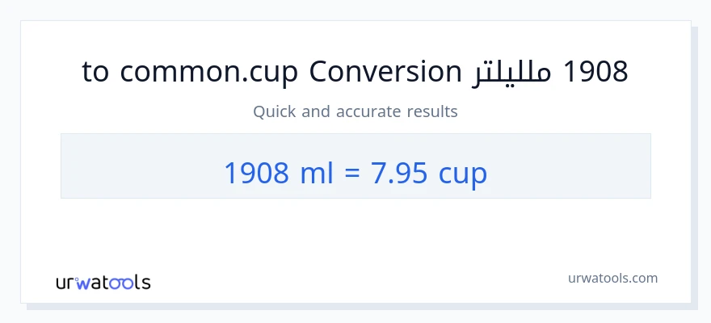Click the word "Conversion" in the title
The width and height of the screenshot is (711, 323).
(385, 72)
